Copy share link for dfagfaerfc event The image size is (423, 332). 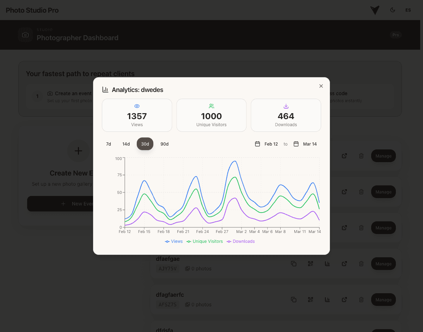(x=294, y=299)
